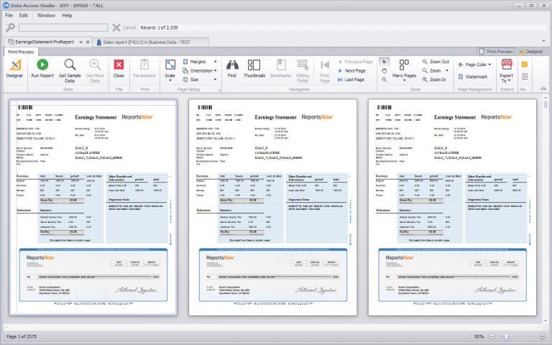Screen dimensions: 552x345
Task: Click the Run Report green play icon
Action: 42,65
